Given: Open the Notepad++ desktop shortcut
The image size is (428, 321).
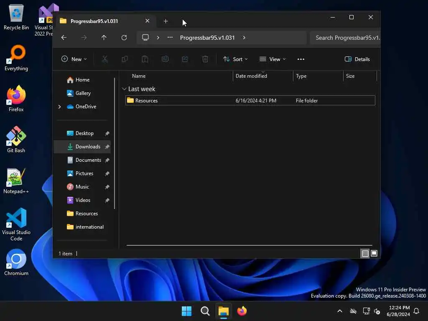Looking at the screenshot, I should pos(16,181).
